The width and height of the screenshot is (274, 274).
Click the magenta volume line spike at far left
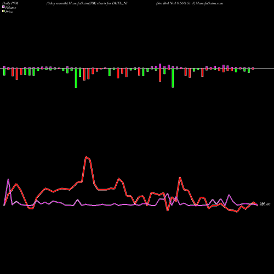(8, 179)
